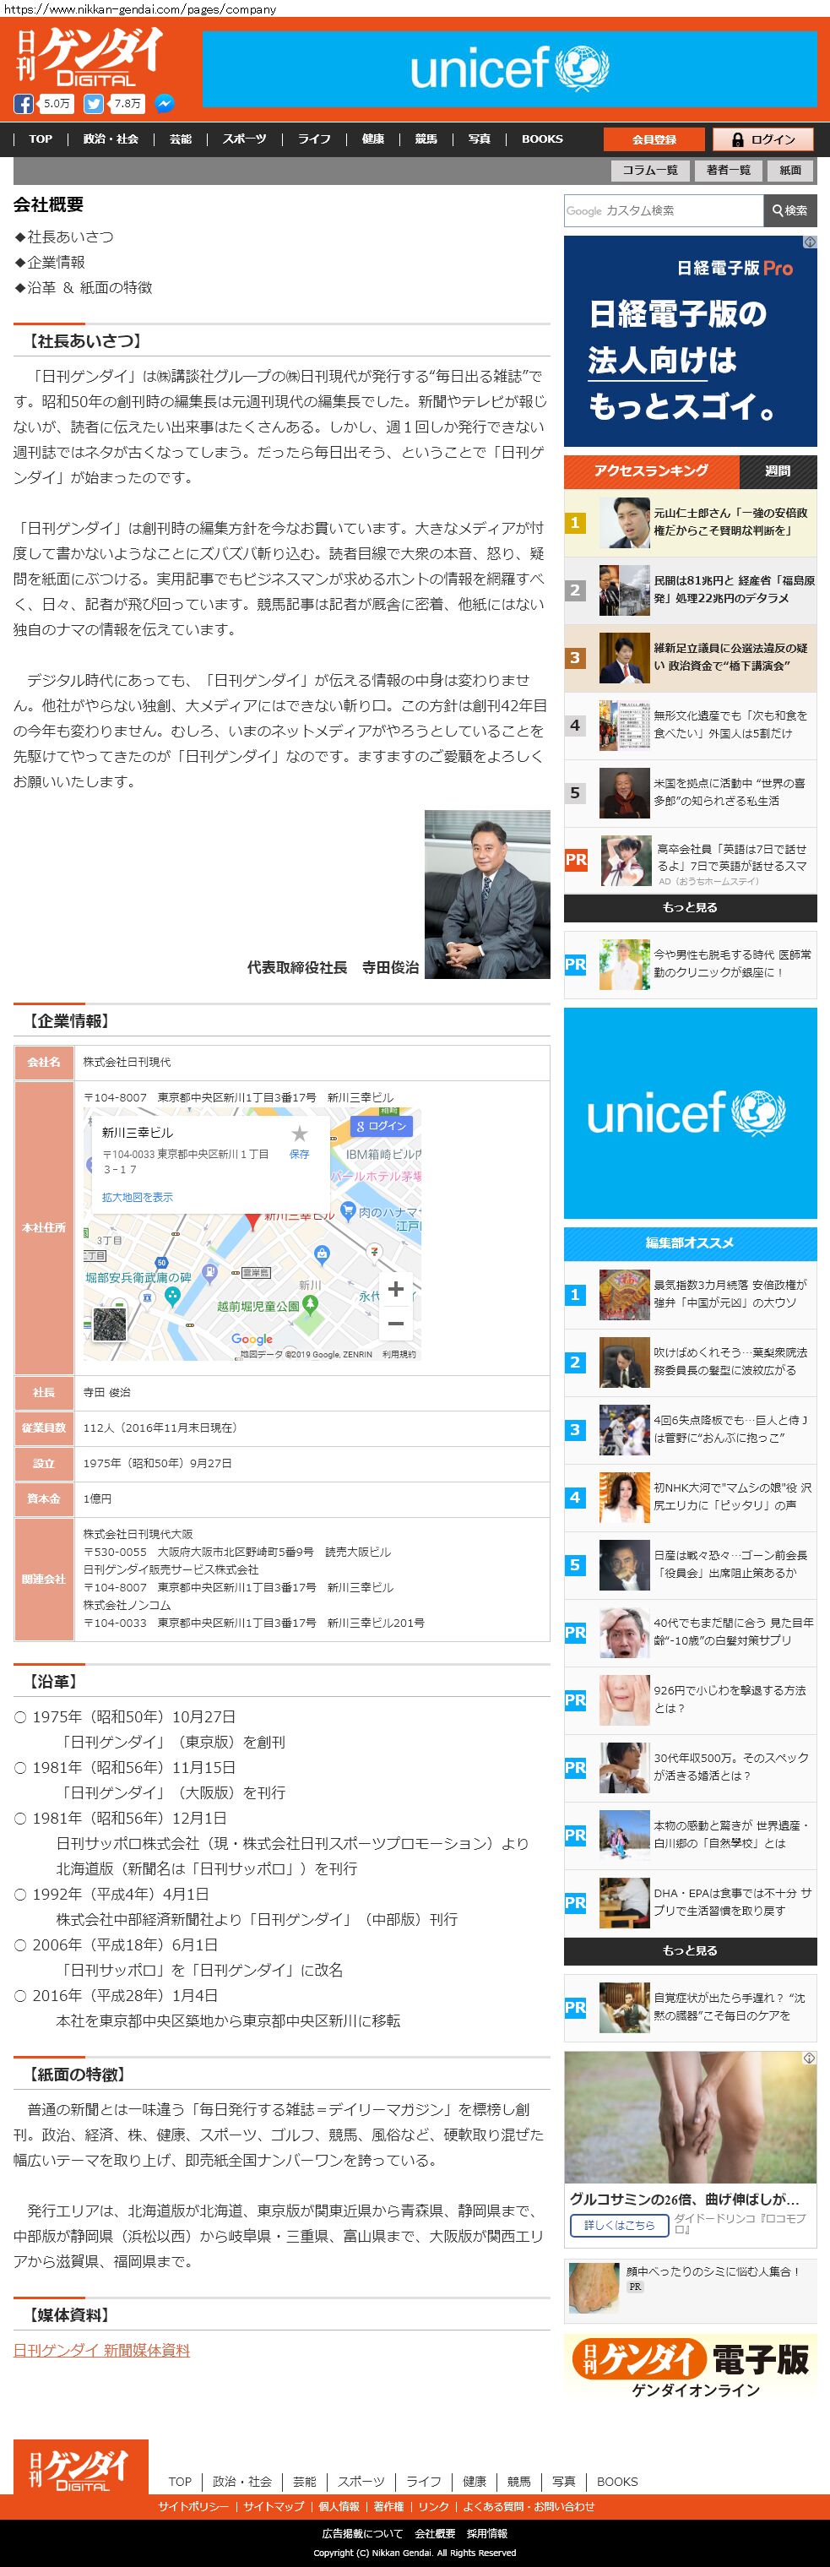Zoom out on the map with minus
830x2567 pixels.
tap(395, 1324)
